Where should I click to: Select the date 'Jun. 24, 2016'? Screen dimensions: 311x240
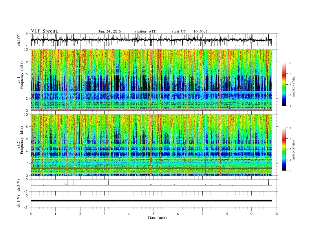click(x=110, y=31)
